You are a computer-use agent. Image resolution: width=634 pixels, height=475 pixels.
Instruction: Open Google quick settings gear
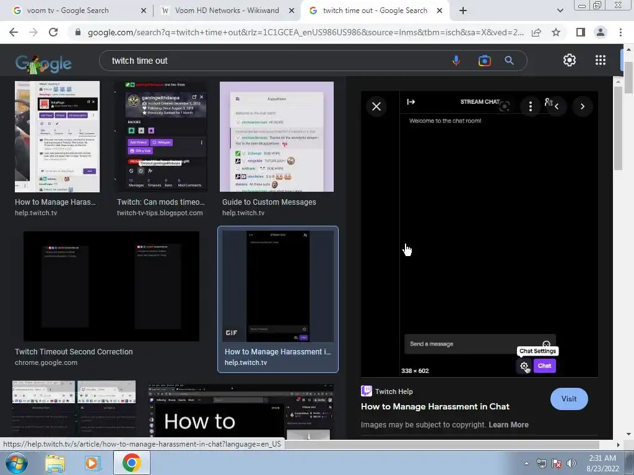click(570, 60)
